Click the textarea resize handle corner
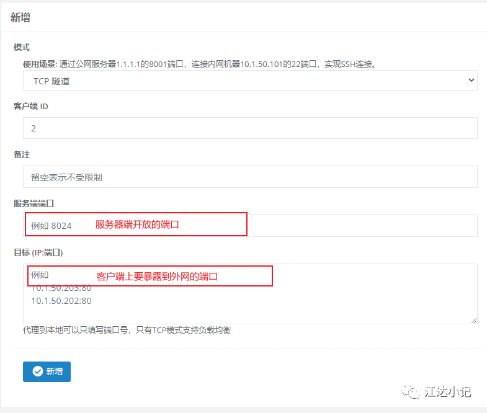Viewport: 487px width, 413px height. point(474,321)
